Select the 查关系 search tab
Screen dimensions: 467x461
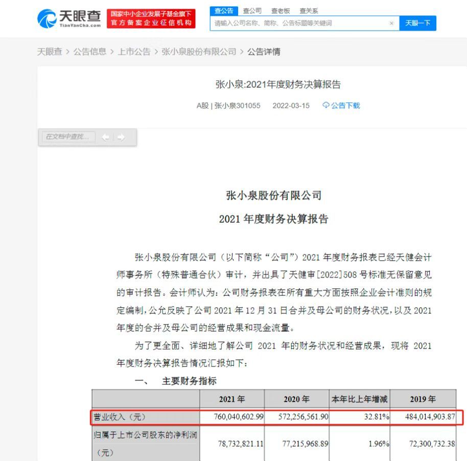pyautogui.click(x=309, y=11)
